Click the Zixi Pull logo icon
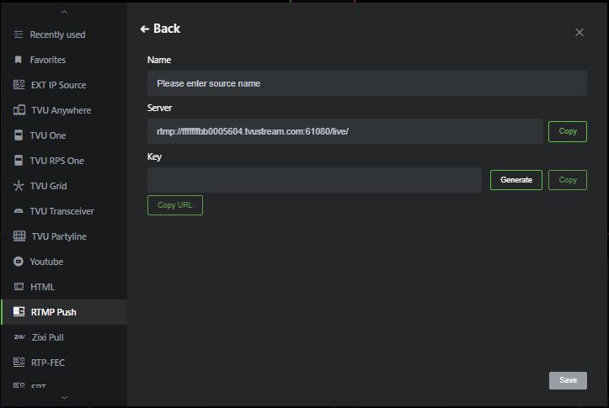 click(19, 337)
